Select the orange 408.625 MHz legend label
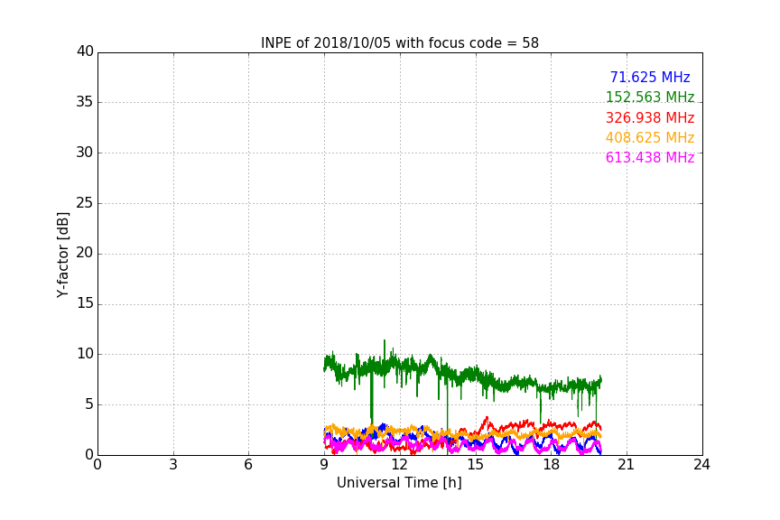780x520 pixels. (x=650, y=137)
